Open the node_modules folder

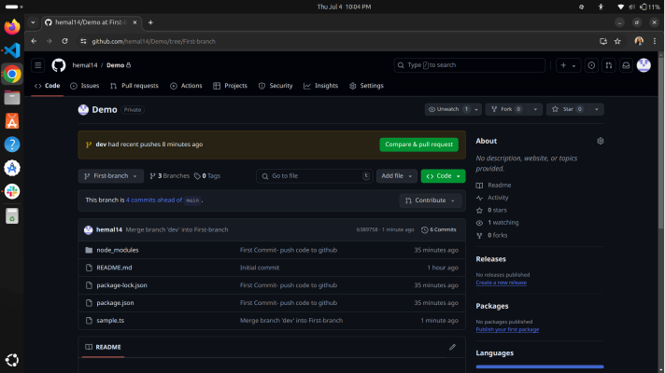118,250
